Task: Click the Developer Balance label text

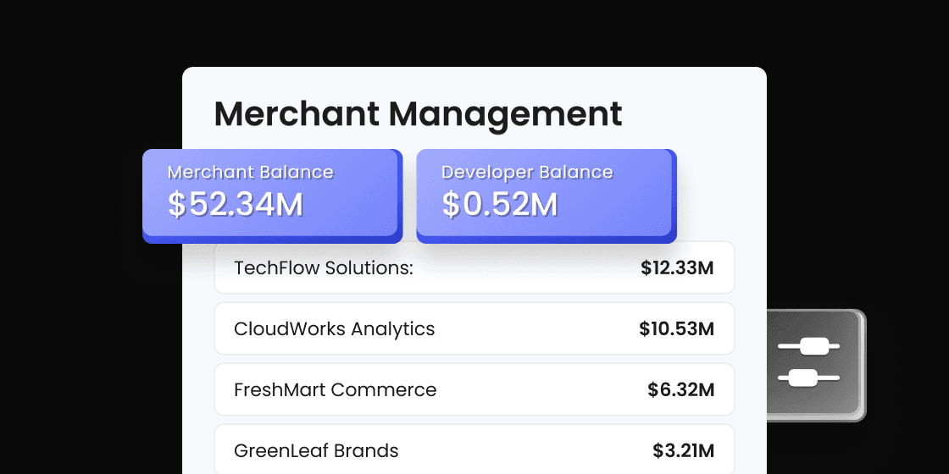Action: coord(526,172)
